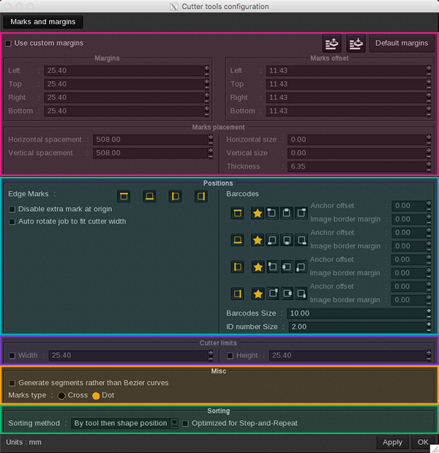The image size is (439, 453).
Task: Click the Apply button
Action: pos(392,442)
